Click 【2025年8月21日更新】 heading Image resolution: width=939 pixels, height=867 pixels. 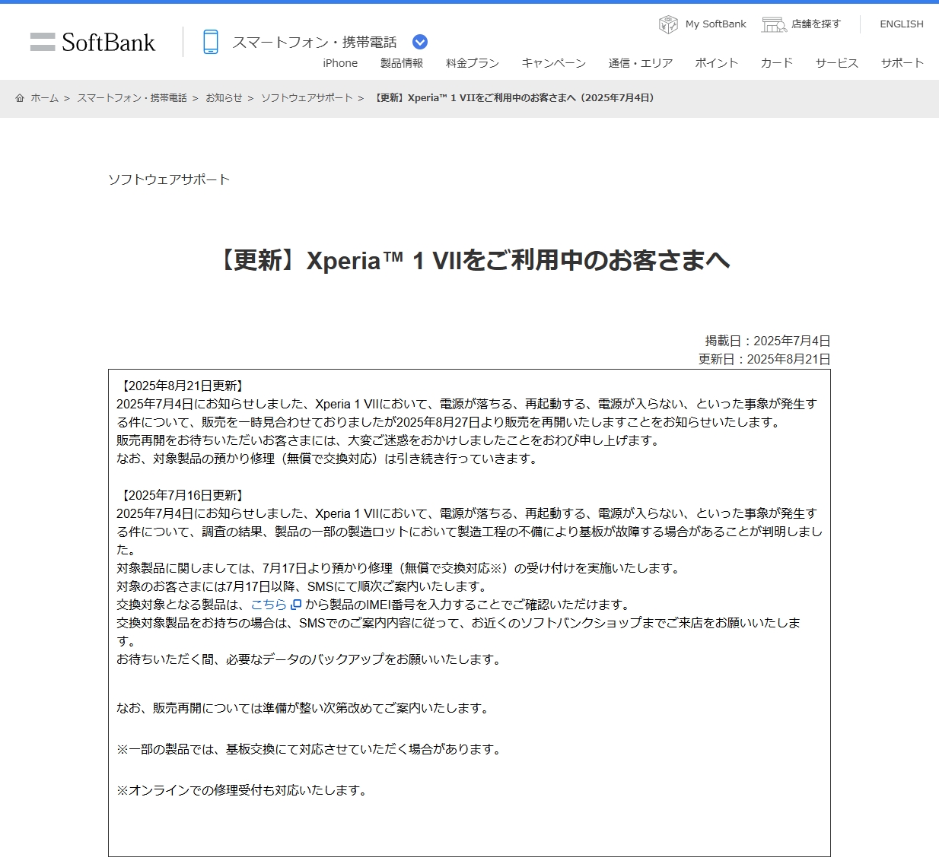click(x=182, y=386)
